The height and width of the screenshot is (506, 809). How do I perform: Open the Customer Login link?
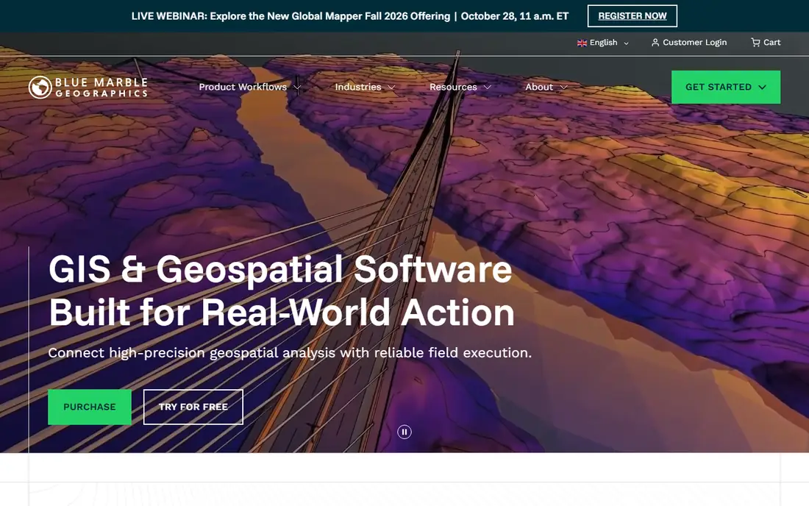[689, 43]
